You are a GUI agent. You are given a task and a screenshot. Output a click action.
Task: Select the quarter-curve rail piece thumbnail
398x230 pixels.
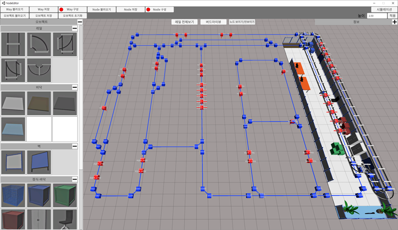pyautogui.click(x=39, y=44)
